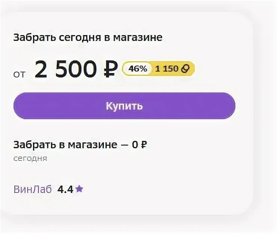278x234 pixels.
Task: Click the '1 150' bonus amount text
Action: (x=167, y=69)
